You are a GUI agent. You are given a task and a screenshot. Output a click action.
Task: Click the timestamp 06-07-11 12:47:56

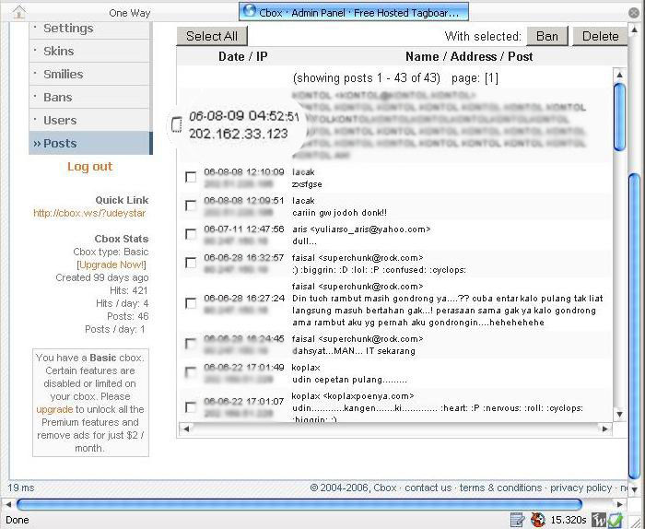(244, 229)
